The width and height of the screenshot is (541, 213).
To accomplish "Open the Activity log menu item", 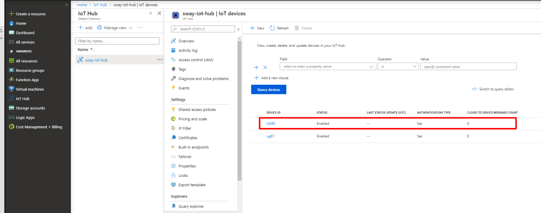I will [x=188, y=51].
